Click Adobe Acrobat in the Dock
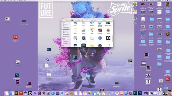Image resolution: width=172 pixels, height=96 pixels. click(x=21, y=93)
